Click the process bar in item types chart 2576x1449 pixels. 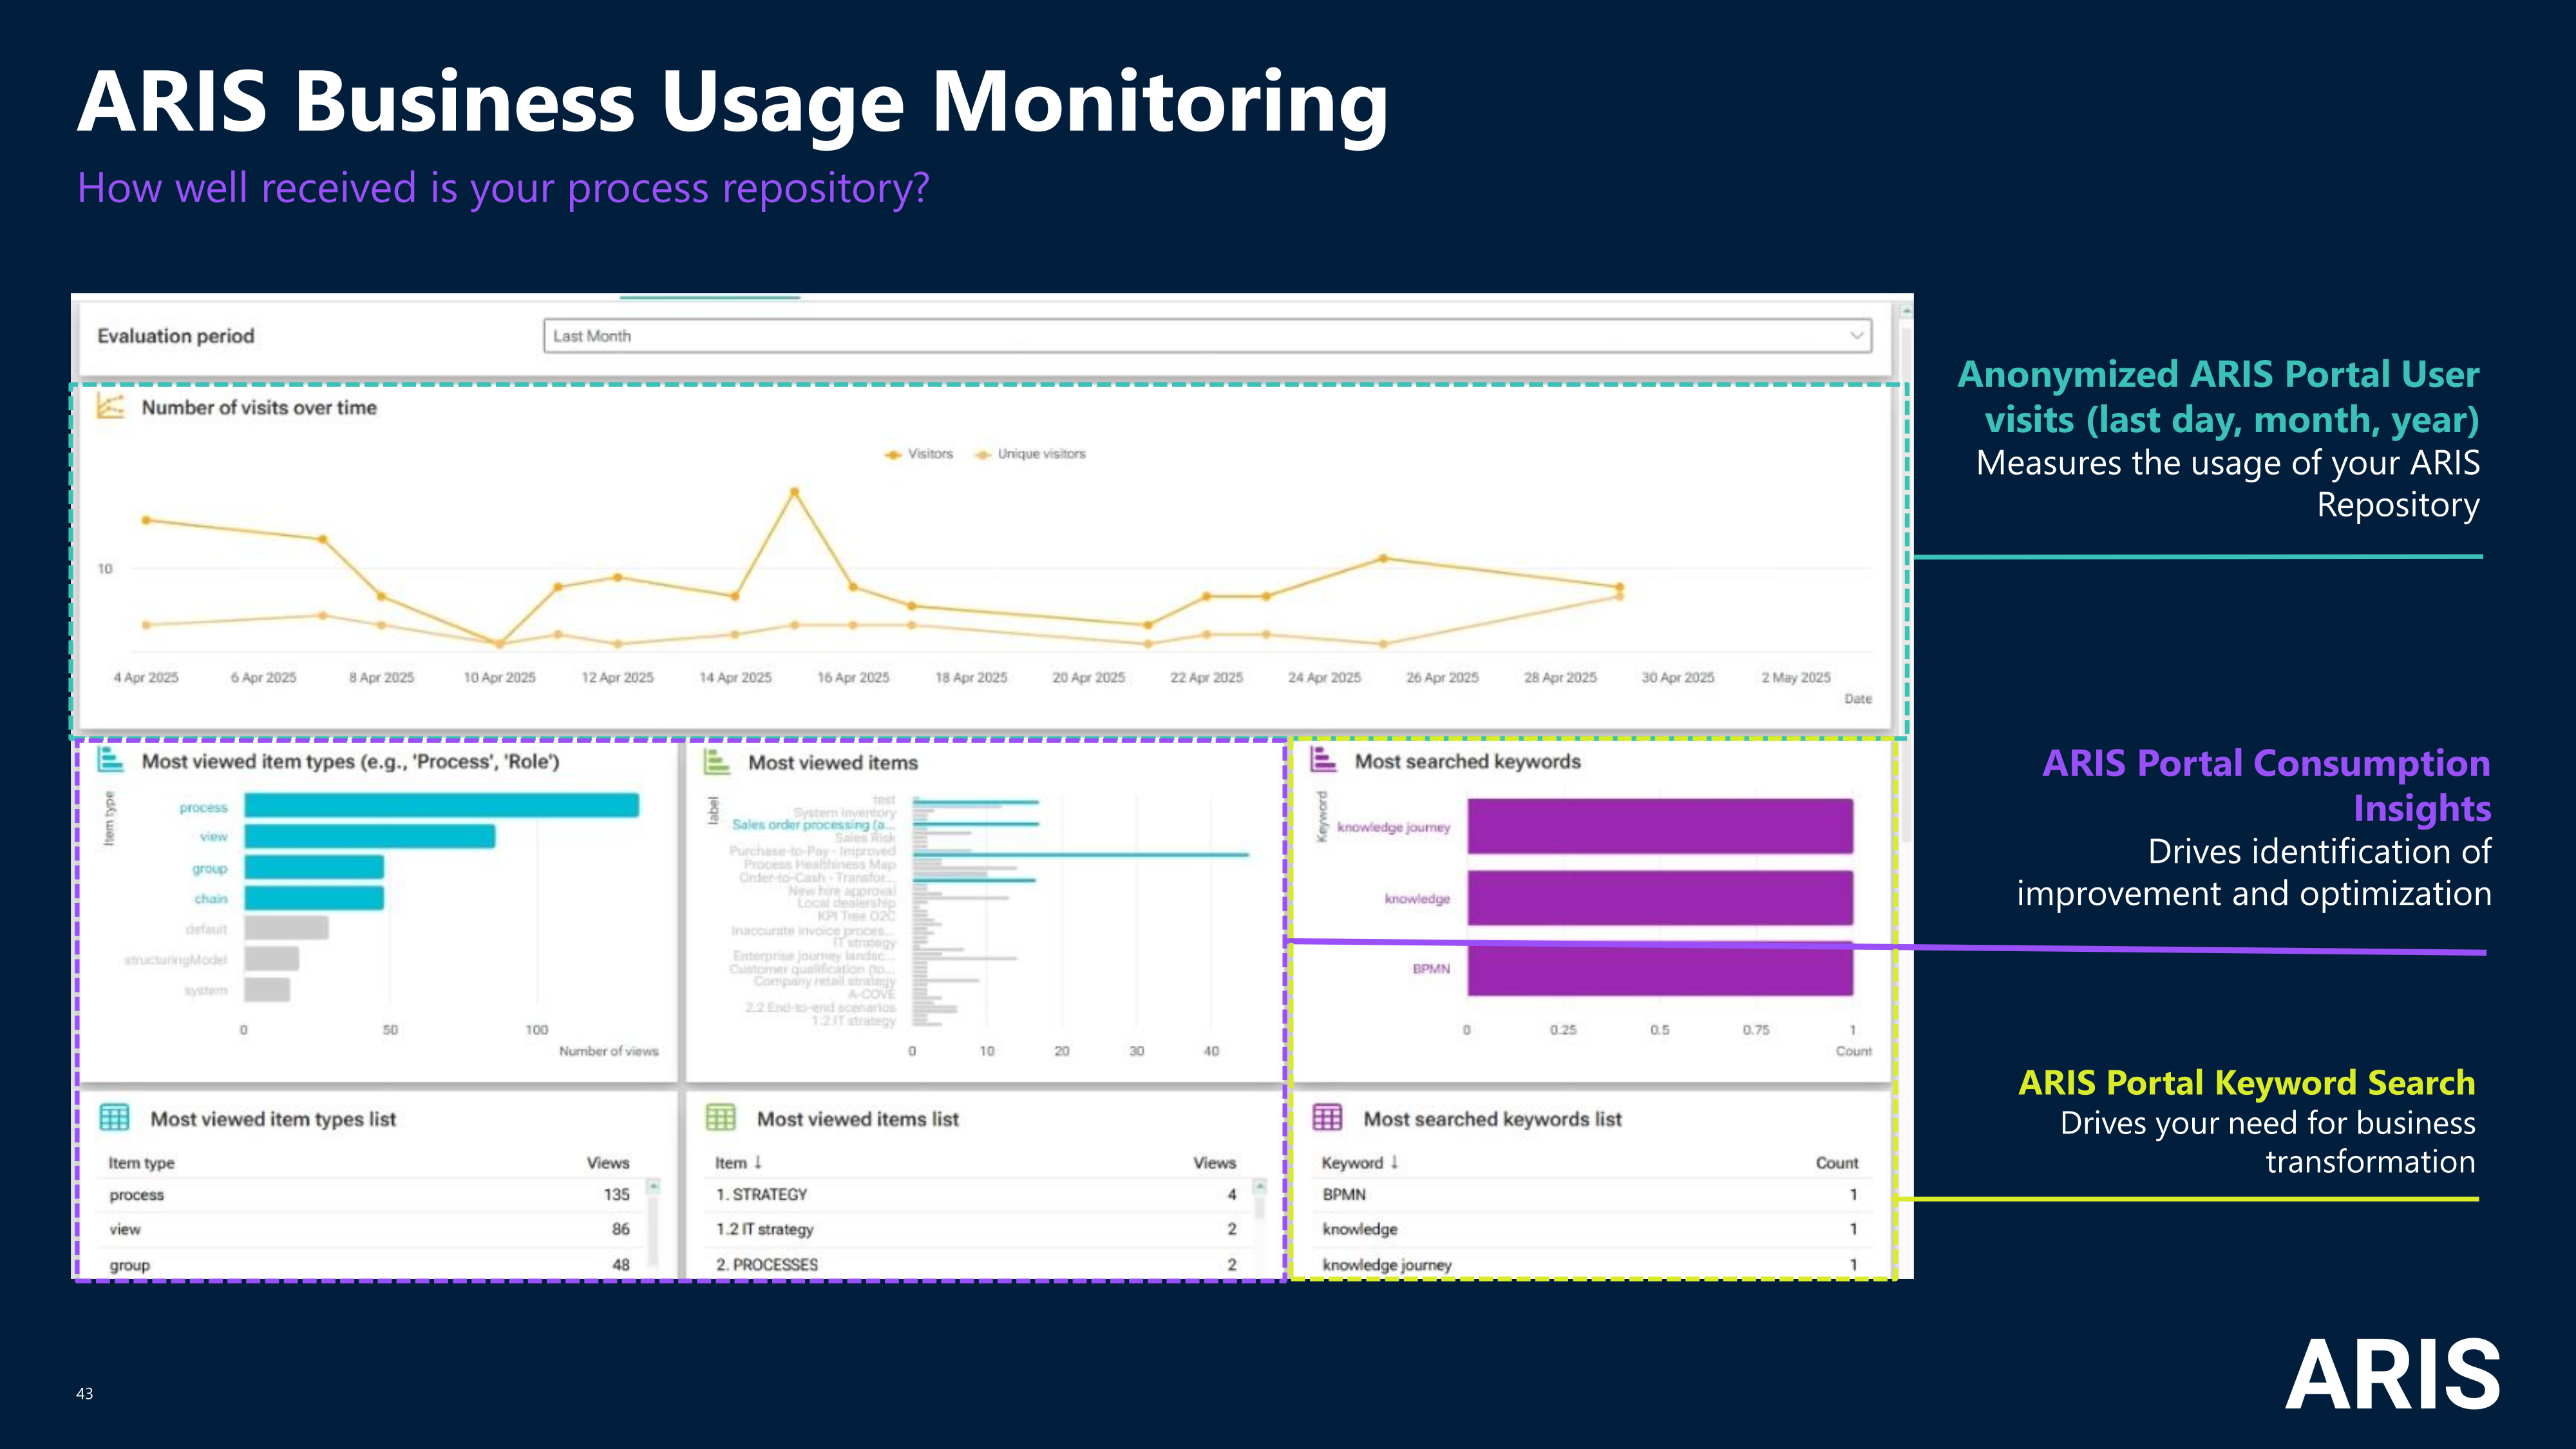tap(441, 806)
